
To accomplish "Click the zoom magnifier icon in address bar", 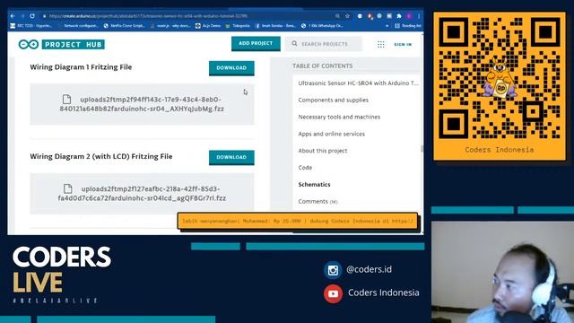I will (337, 16).
